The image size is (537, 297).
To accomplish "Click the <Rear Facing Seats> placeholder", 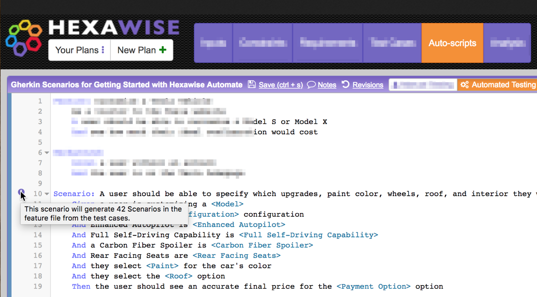I will click(237, 256).
